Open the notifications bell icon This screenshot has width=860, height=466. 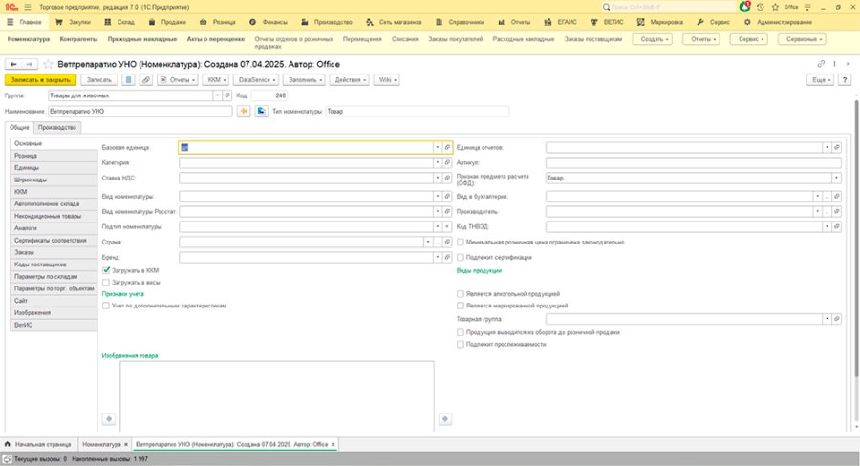click(x=744, y=7)
